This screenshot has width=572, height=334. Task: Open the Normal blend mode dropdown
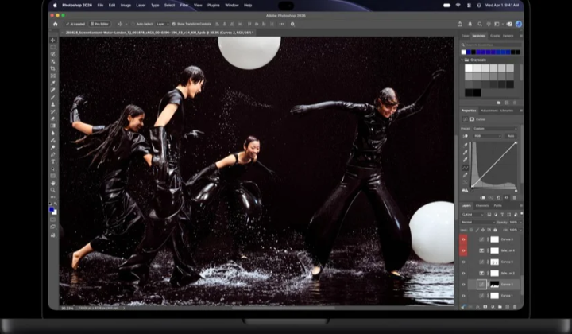tap(478, 222)
